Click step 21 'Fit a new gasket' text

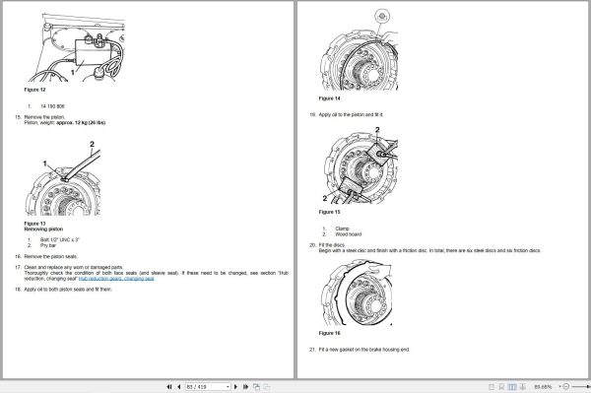click(364, 350)
